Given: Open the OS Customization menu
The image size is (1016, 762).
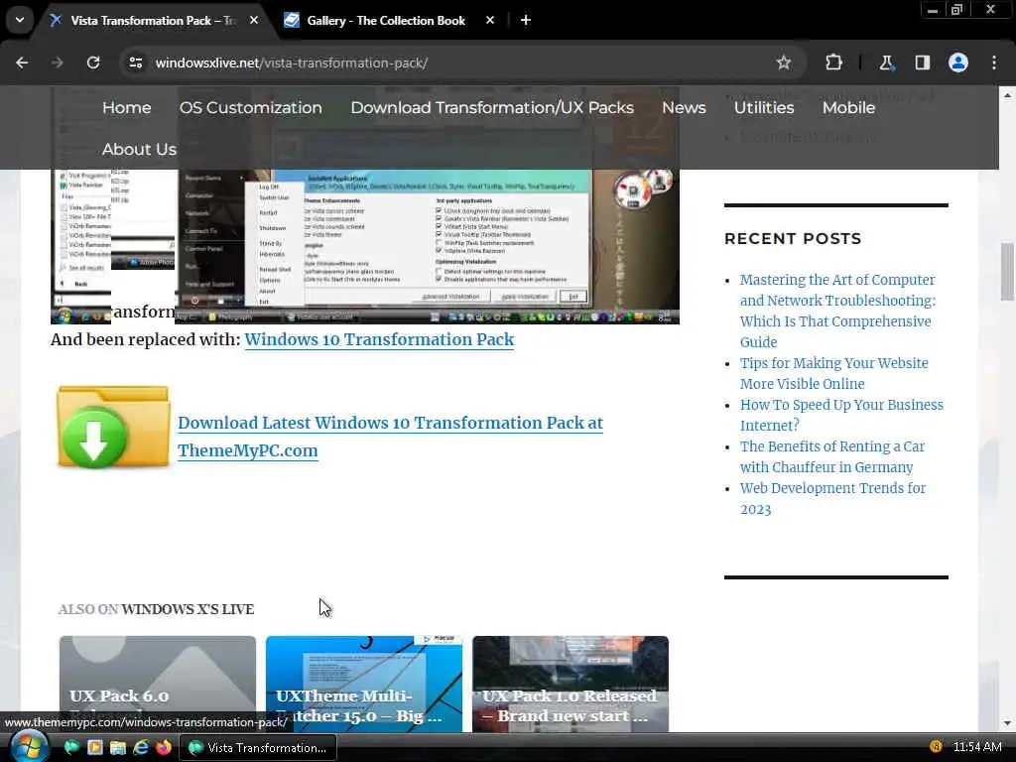Looking at the screenshot, I should tap(251, 107).
